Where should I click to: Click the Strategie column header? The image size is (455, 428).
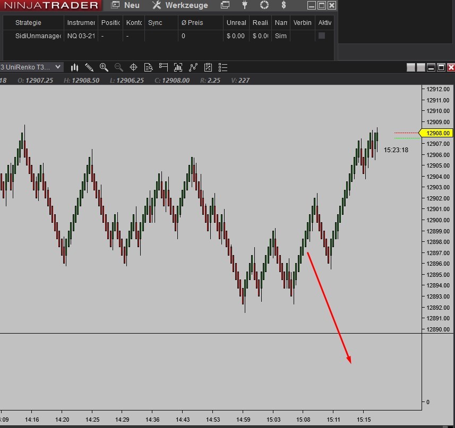[x=28, y=23]
